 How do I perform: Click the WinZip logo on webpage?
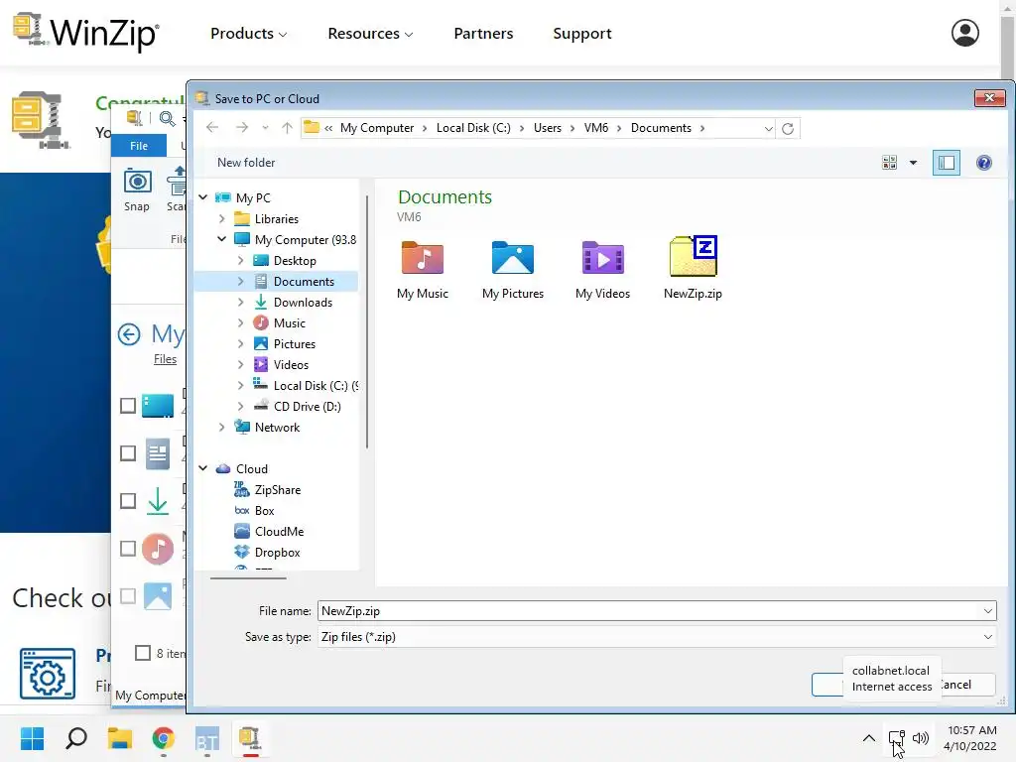pos(85,31)
